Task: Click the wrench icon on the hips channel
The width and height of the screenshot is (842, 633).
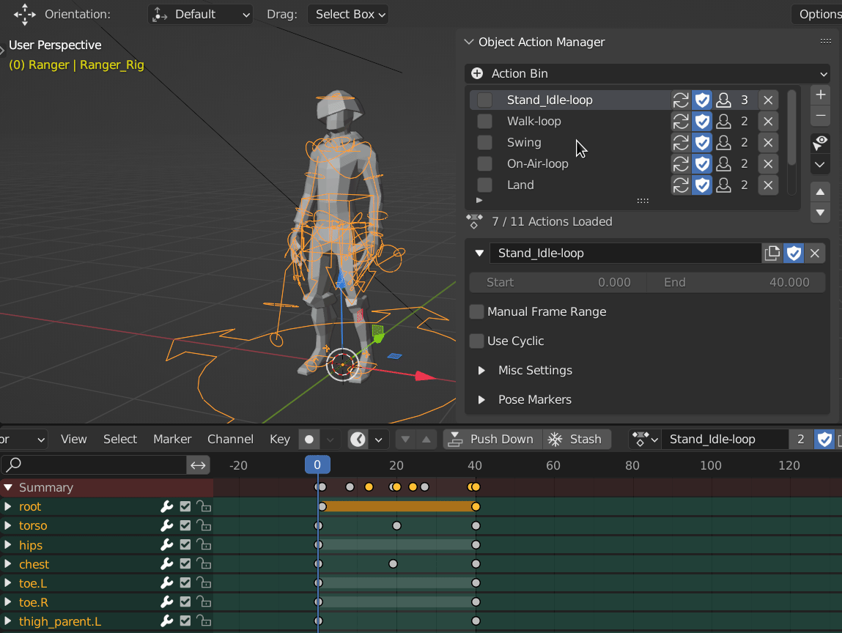Action: (166, 545)
